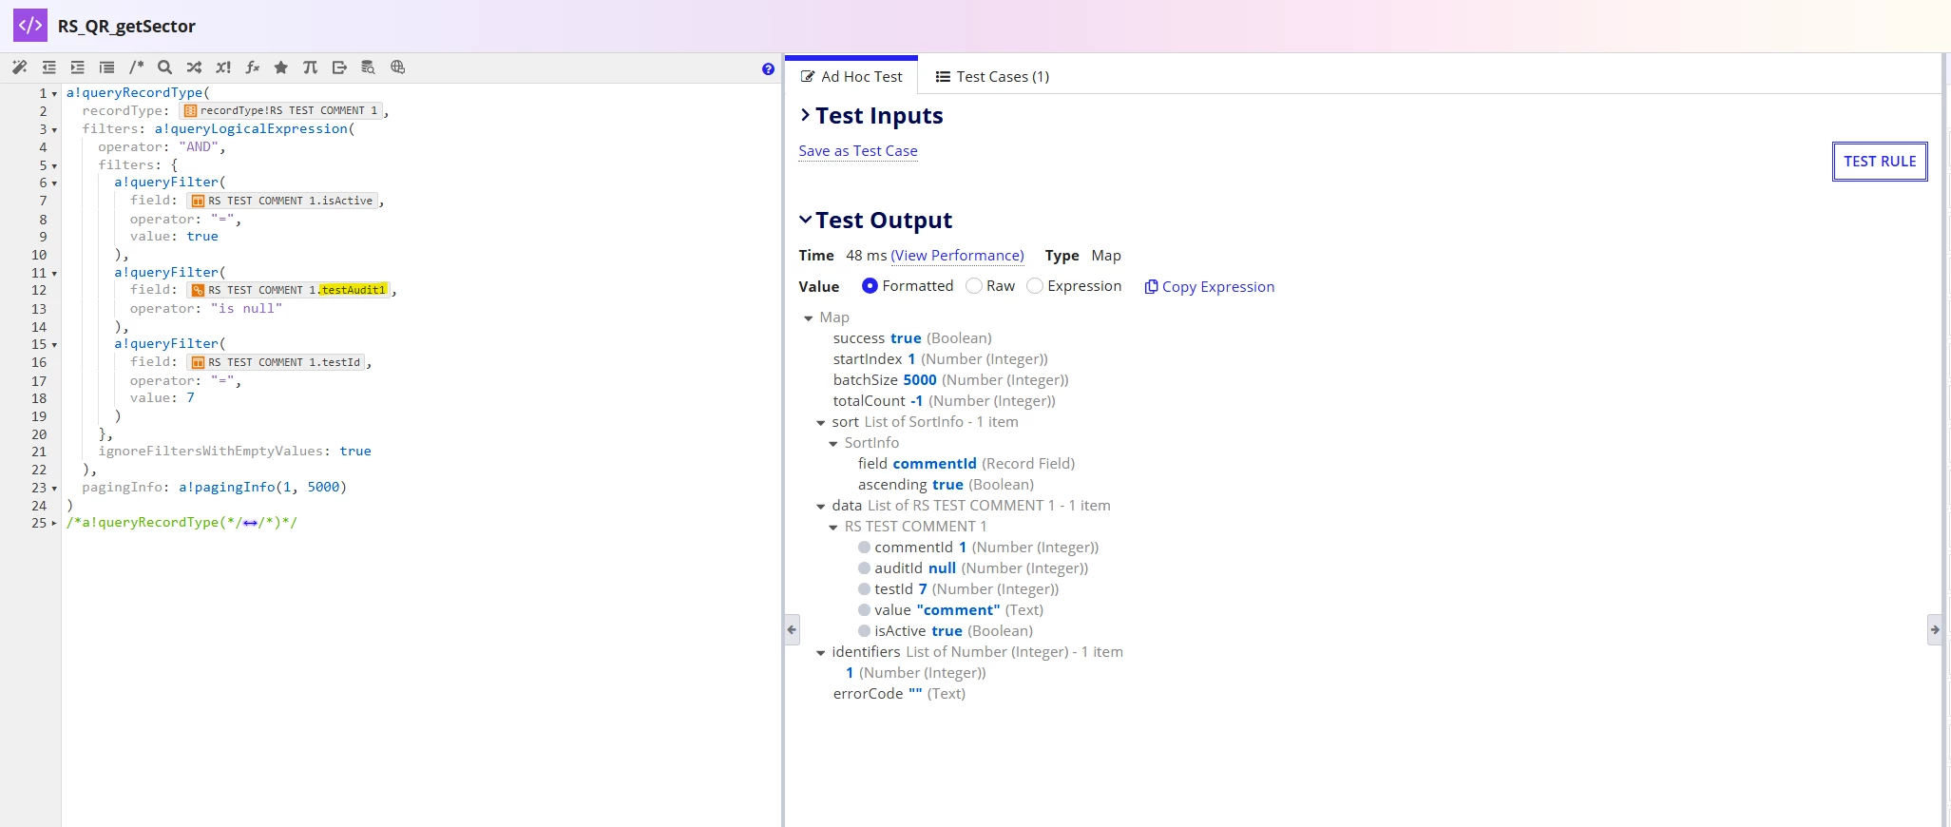The height and width of the screenshot is (827, 1951).
Task: Click the lines formatting icon beside the indent icon
Action: click(x=106, y=67)
